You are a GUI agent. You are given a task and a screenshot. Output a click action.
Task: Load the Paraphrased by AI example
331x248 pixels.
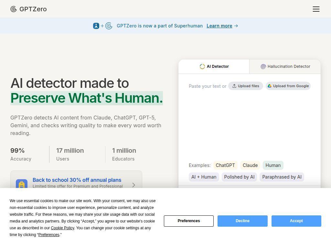pos(282,177)
